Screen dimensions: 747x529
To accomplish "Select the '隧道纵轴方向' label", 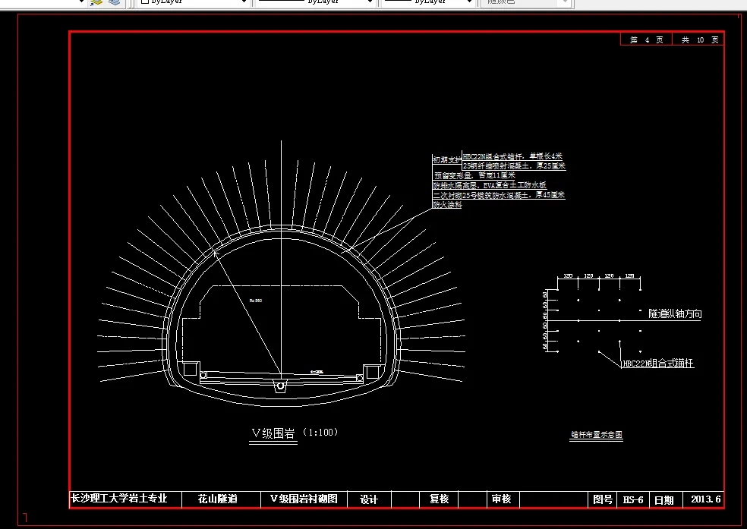I will point(675,313).
